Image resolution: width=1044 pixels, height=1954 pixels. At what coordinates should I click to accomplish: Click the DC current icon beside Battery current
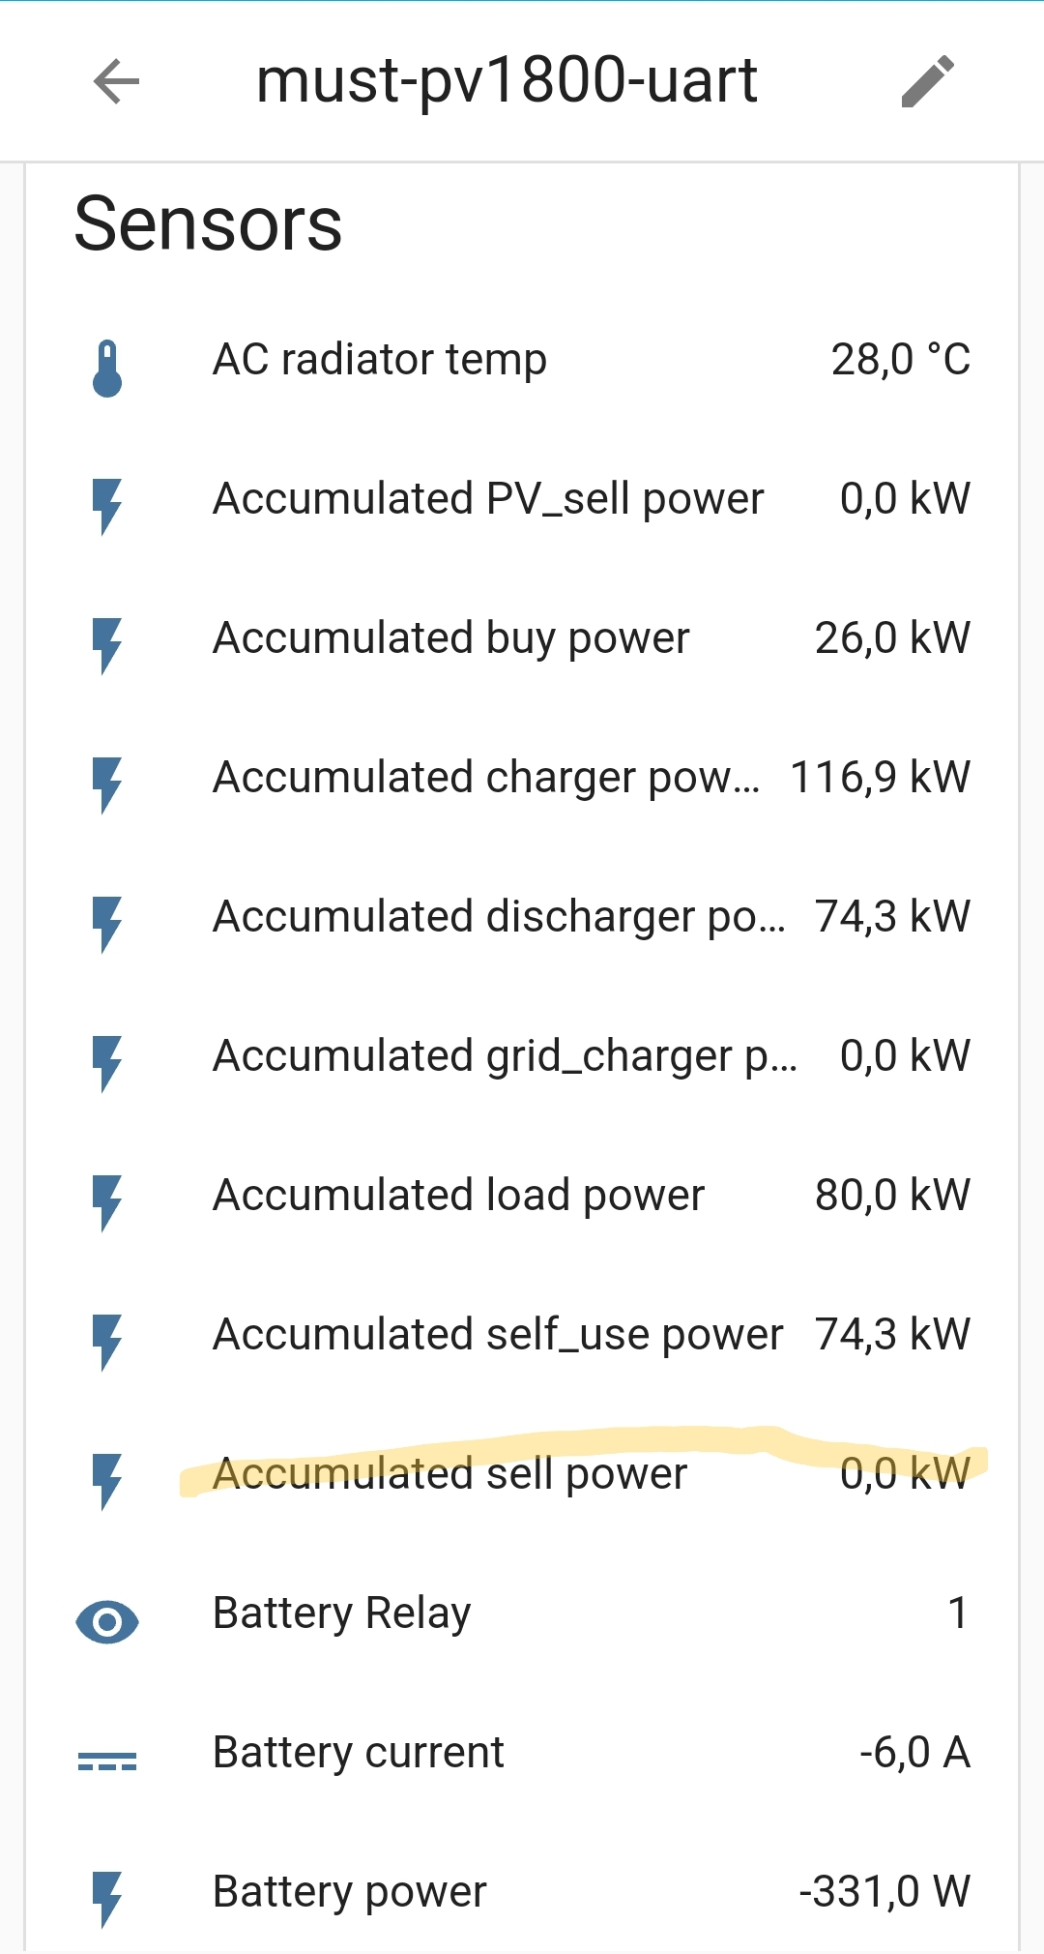click(x=107, y=1762)
